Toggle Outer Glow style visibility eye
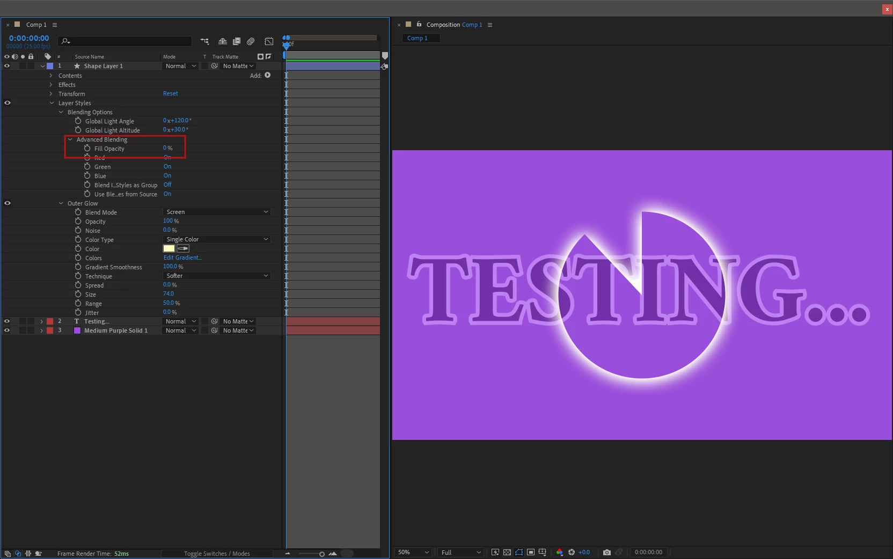 (8, 203)
